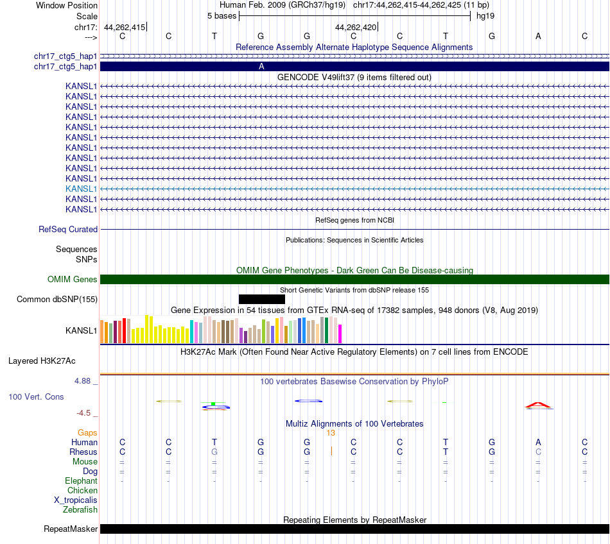This screenshot has width=610, height=544.
Task: Click the orange 'Gaps' label
Action: coord(87,432)
